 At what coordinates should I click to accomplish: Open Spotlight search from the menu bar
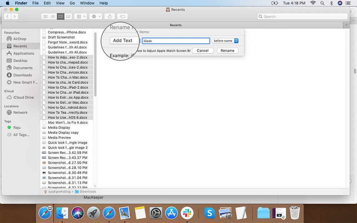click(322, 3)
